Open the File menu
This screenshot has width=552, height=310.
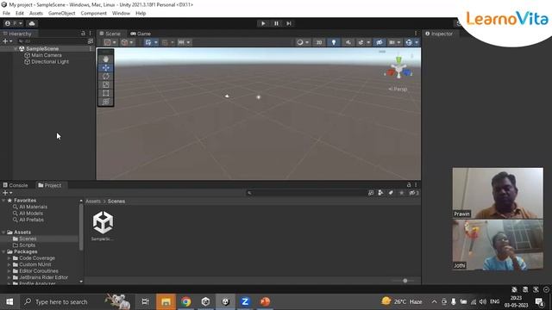click(6, 14)
